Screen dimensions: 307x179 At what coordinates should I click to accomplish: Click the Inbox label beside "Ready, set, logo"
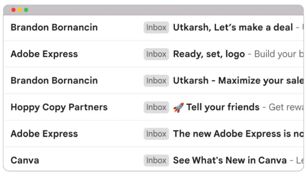click(156, 54)
